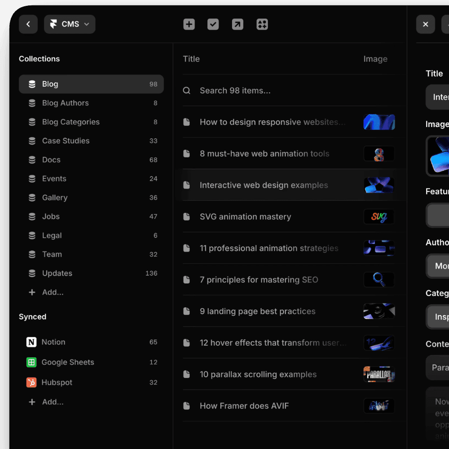Open the Category dropdown in the right panel
The width and height of the screenshot is (449, 449).
click(440, 317)
